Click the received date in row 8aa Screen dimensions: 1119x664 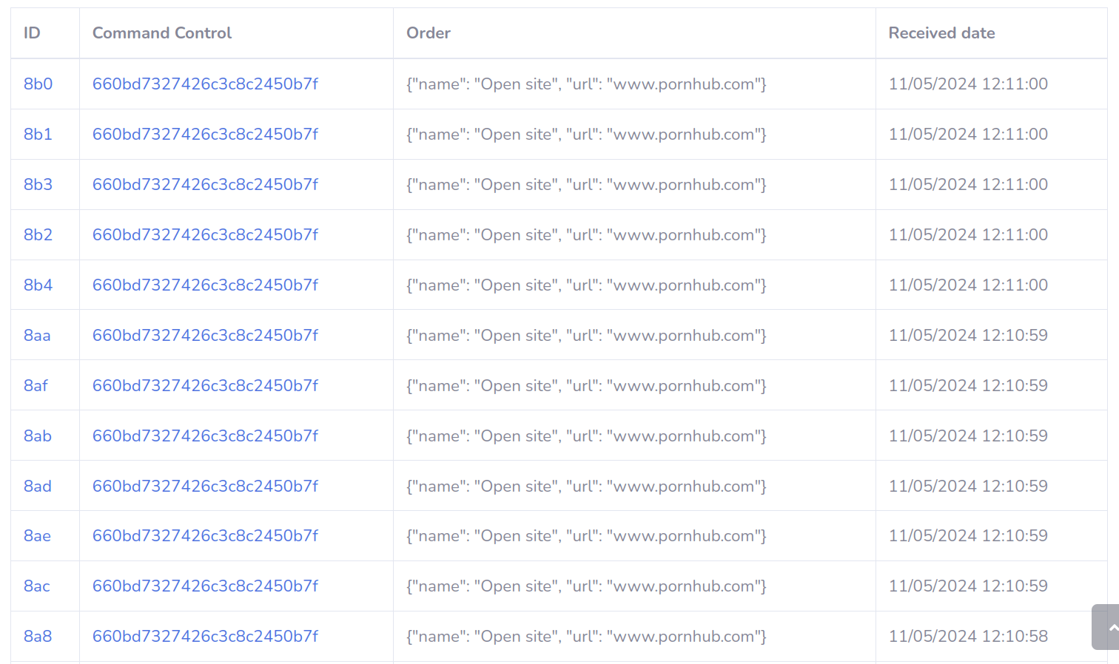point(968,336)
